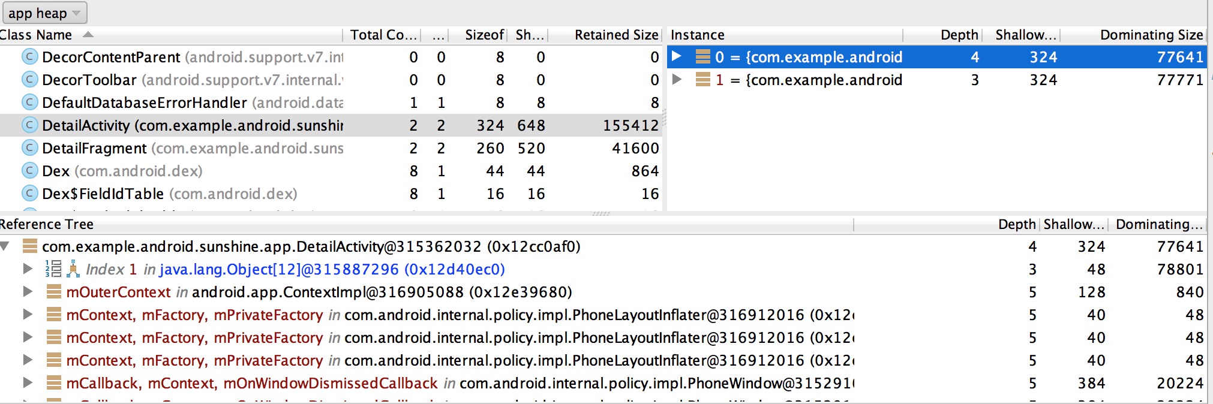Click the mOuterContext field icon

54,292
